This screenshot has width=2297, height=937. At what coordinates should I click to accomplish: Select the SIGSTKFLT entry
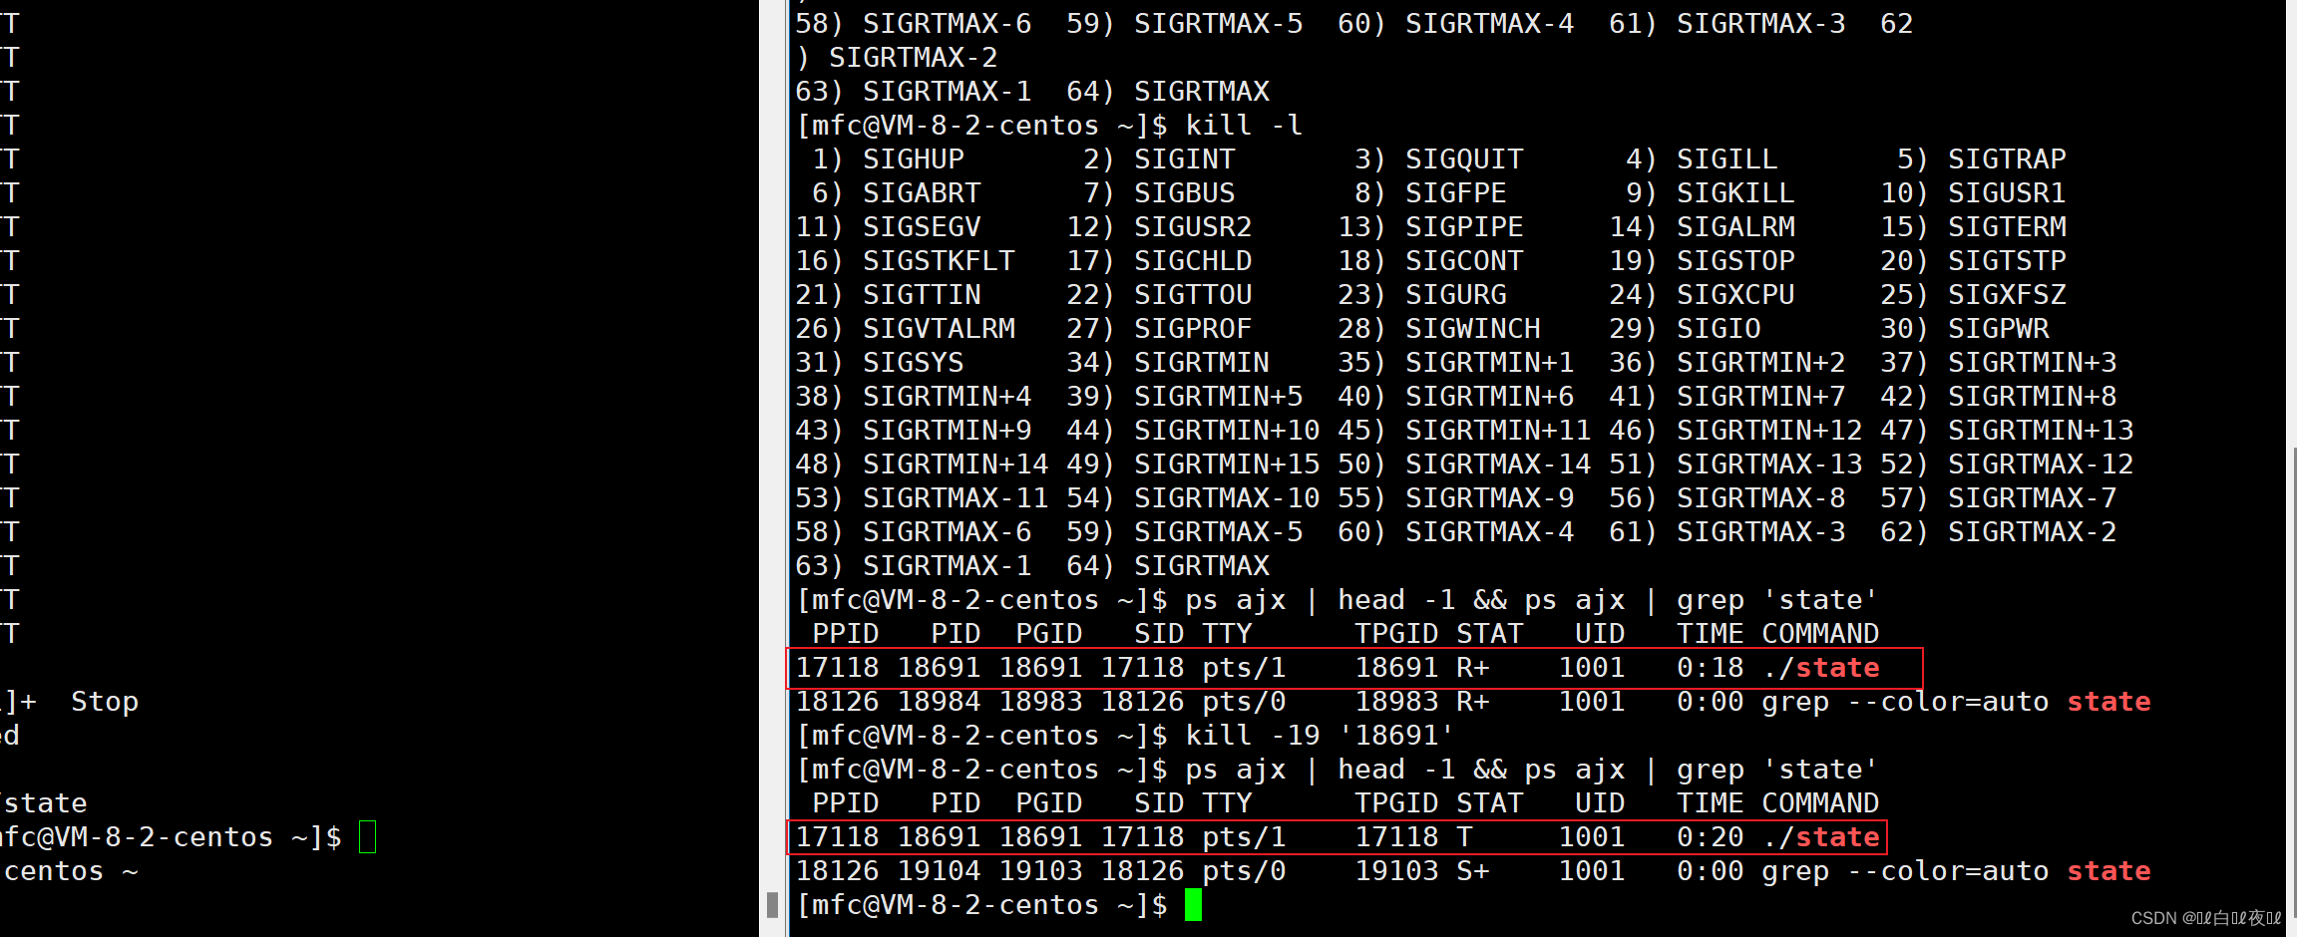tap(905, 261)
